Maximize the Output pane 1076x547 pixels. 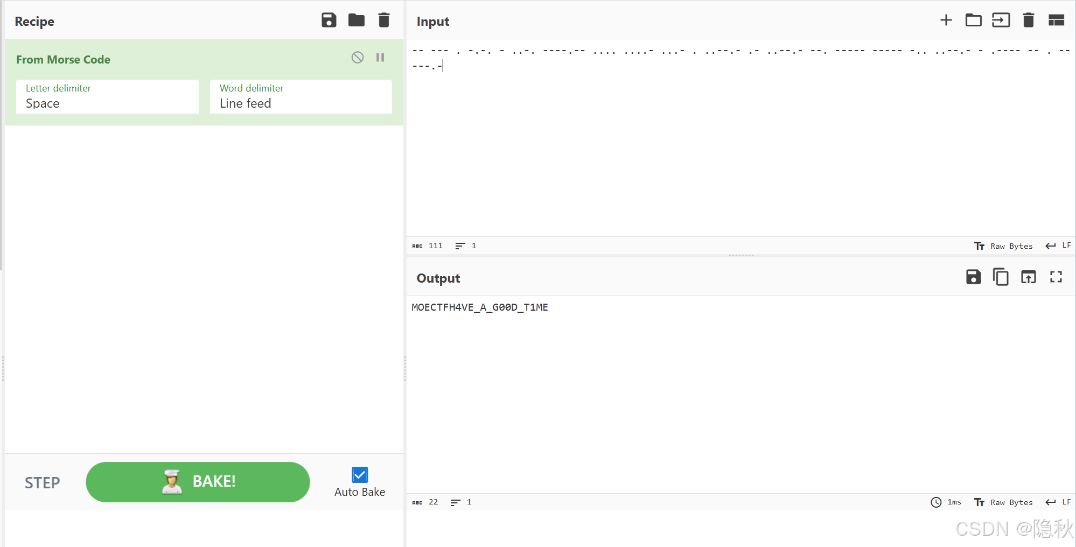pos(1055,277)
